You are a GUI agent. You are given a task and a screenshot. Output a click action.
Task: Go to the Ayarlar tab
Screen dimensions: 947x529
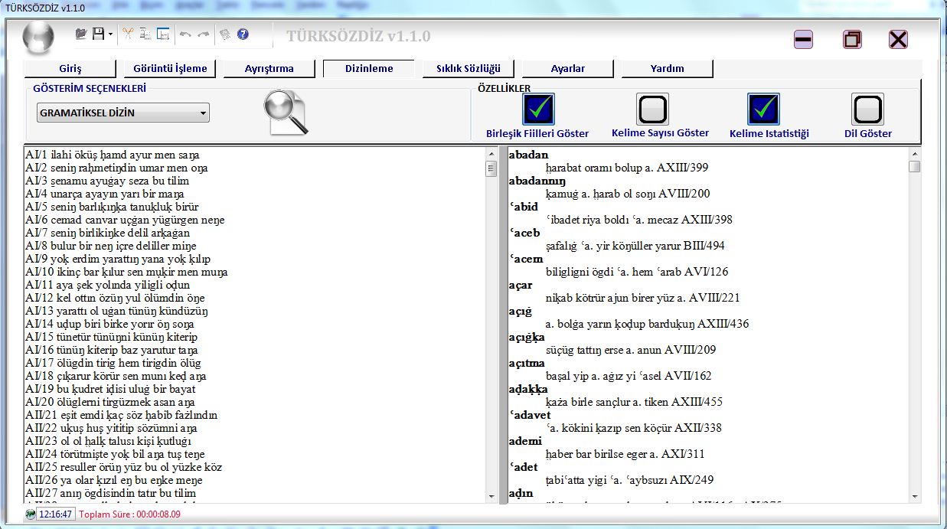567,68
